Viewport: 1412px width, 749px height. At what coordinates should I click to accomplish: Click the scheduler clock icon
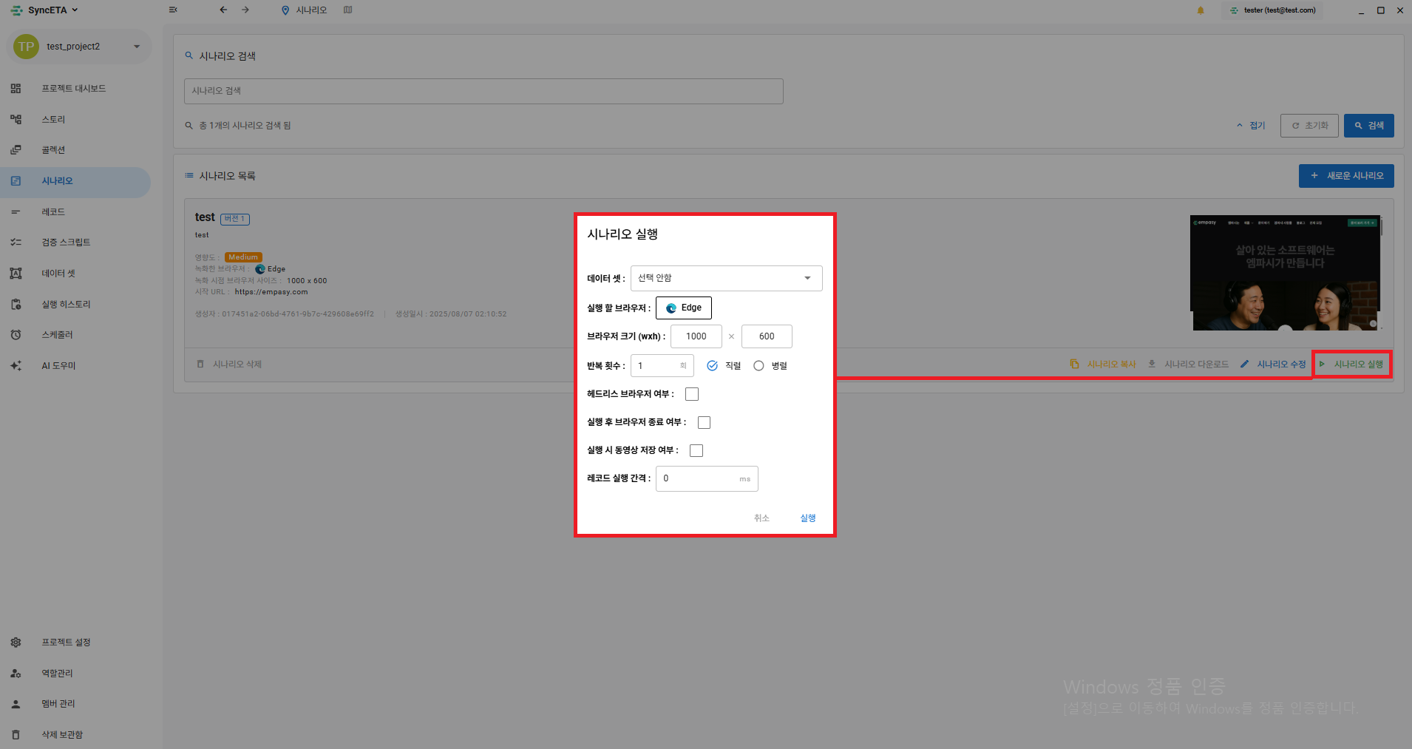click(16, 335)
